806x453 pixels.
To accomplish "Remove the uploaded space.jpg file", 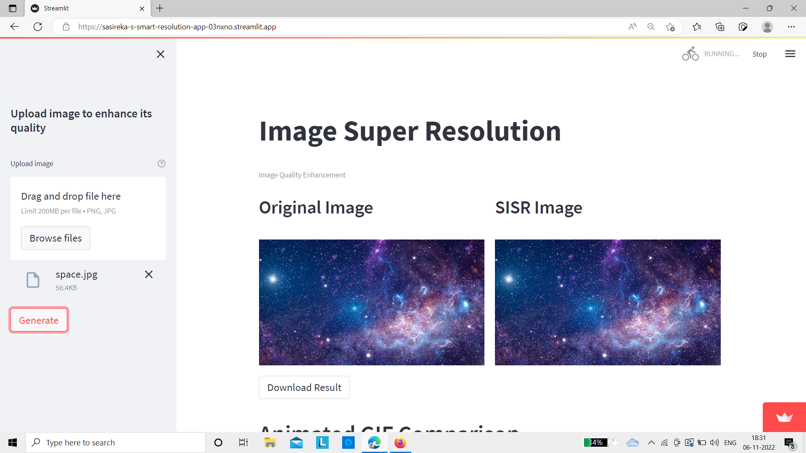I will 149,274.
